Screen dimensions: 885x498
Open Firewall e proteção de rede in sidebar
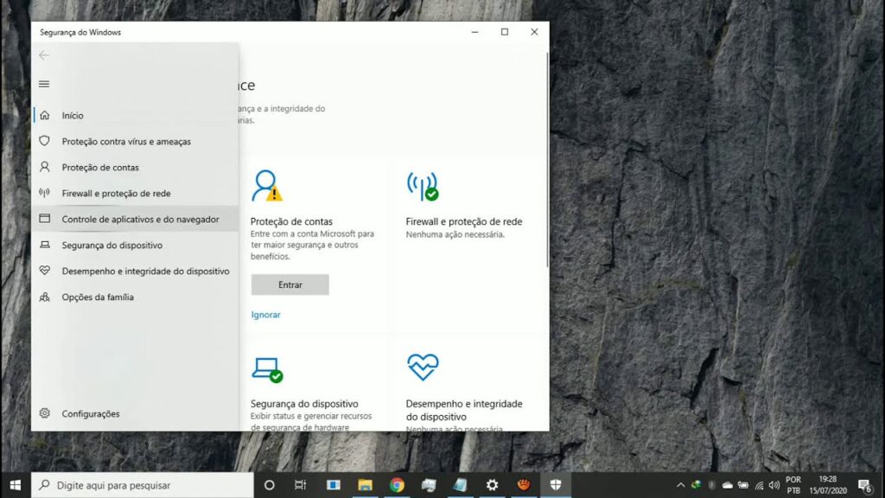[117, 193]
